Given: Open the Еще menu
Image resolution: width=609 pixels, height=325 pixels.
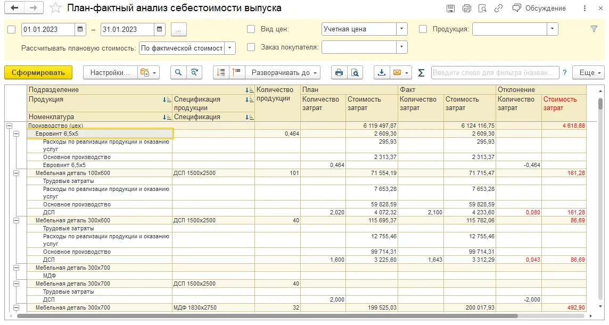Looking at the screenshot, I should point(589,73).
